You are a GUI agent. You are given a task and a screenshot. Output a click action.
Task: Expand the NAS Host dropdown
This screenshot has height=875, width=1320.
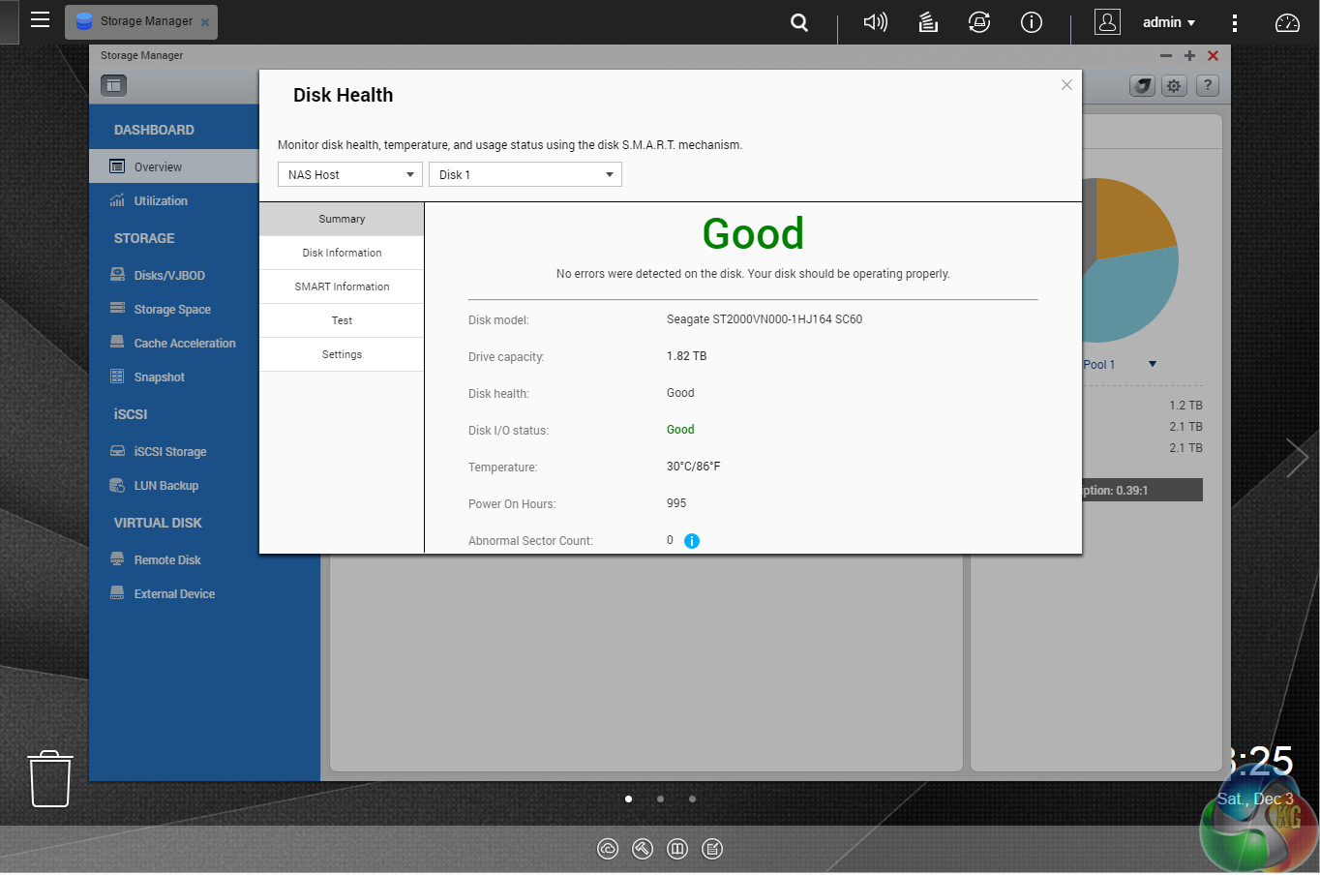[x=349, y=175]
